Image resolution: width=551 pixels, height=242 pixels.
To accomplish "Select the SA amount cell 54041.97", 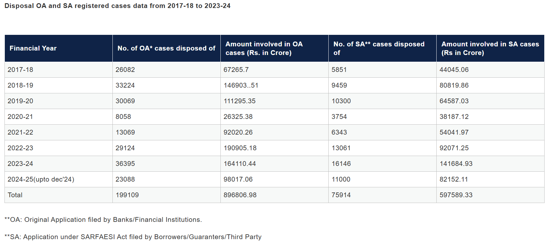I will click(x=454, y=132).
